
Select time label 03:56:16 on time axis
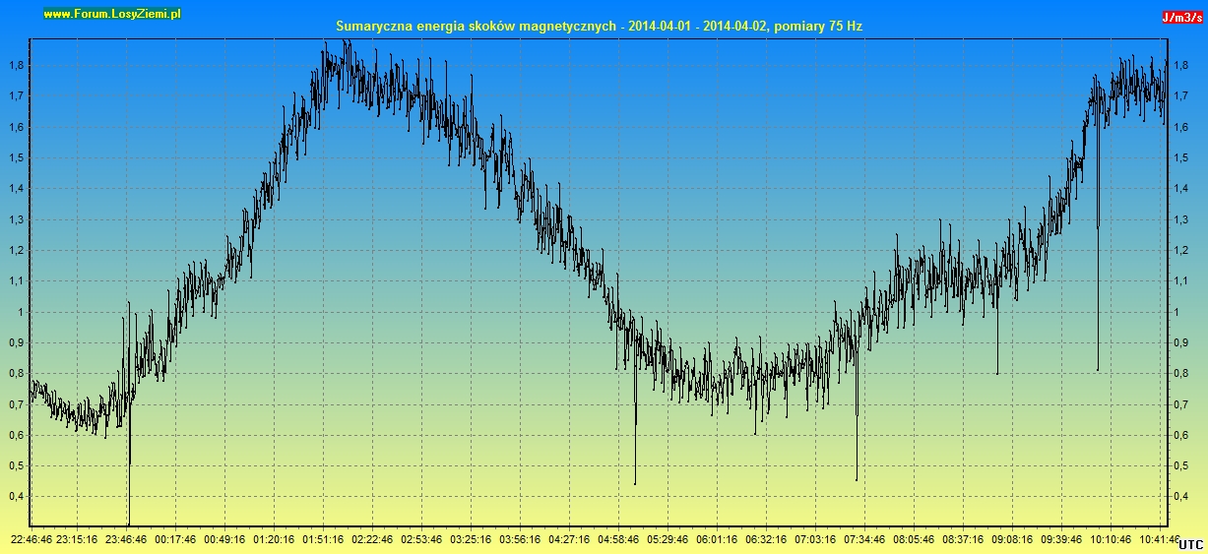pyautogui.click(x=520, y=539)
